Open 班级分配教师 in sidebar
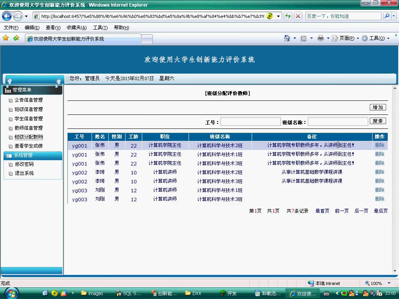Viewport: 399px width, 299px height. pos(28,137)
